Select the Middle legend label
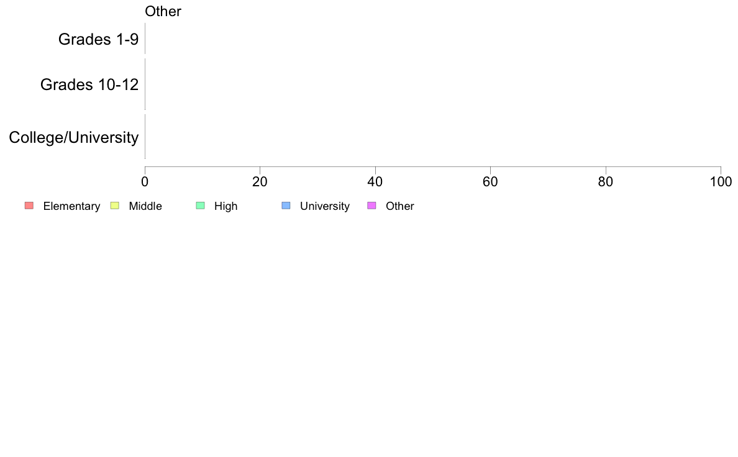Image resolution: width=738 pixels, height=457 pixels. click(145, 206)
